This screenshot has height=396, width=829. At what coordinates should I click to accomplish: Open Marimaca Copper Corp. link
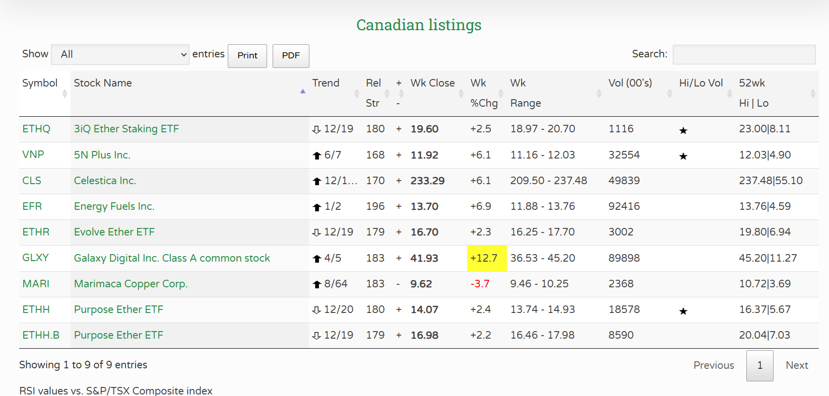click(131, 284)
